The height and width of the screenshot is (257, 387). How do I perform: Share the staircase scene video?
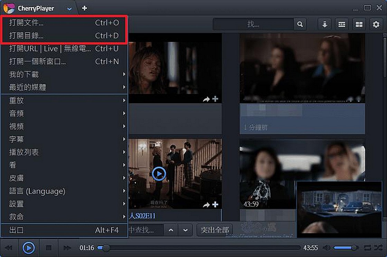tap(206, 205)
